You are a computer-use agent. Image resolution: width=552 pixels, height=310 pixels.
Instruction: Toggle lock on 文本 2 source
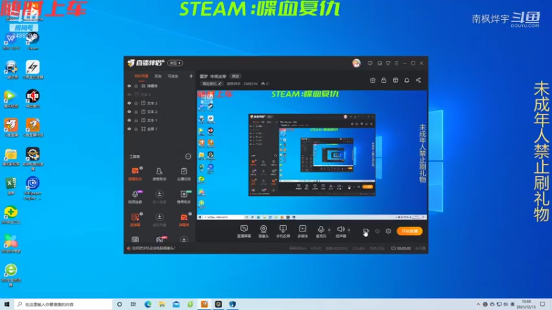point(136,112)
